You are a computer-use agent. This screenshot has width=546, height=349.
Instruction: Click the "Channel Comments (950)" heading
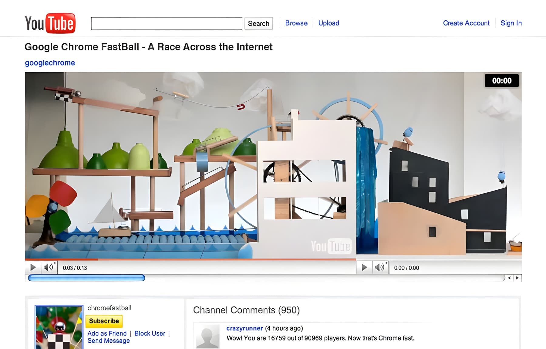coord(246,310)
